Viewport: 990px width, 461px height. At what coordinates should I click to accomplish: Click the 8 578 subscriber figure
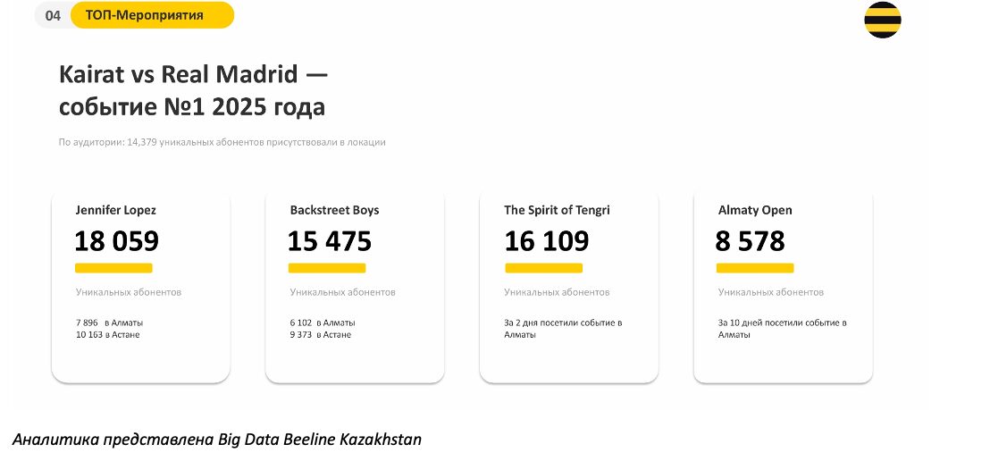pos(750,241)
